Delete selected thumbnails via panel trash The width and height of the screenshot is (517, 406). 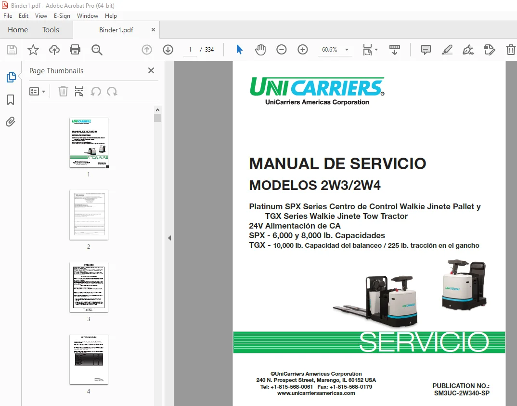tap(63, 91)
